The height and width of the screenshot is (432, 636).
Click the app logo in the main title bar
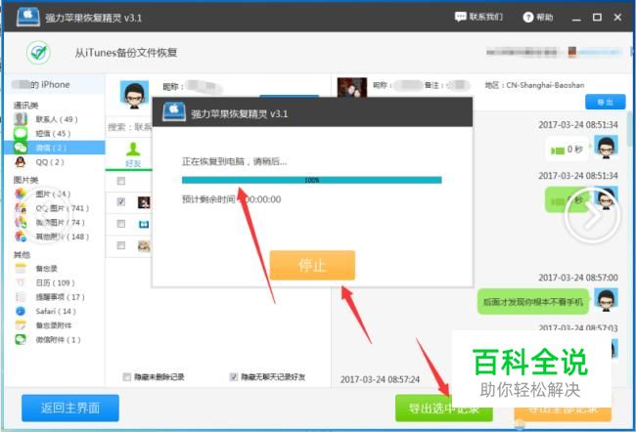[28, 17]
